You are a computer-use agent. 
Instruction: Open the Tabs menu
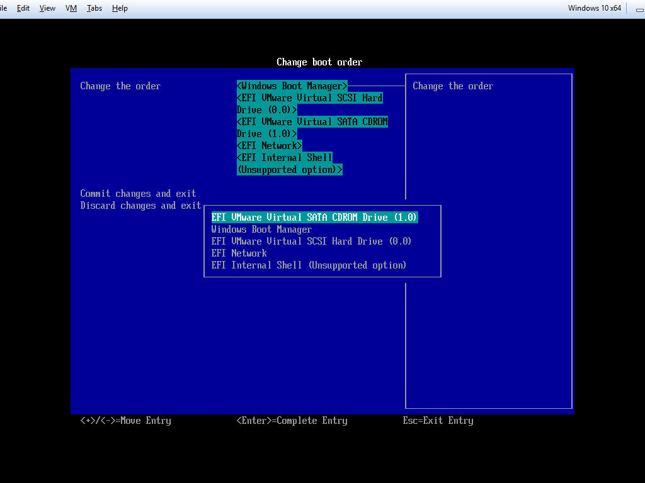[x=94, y=8]
